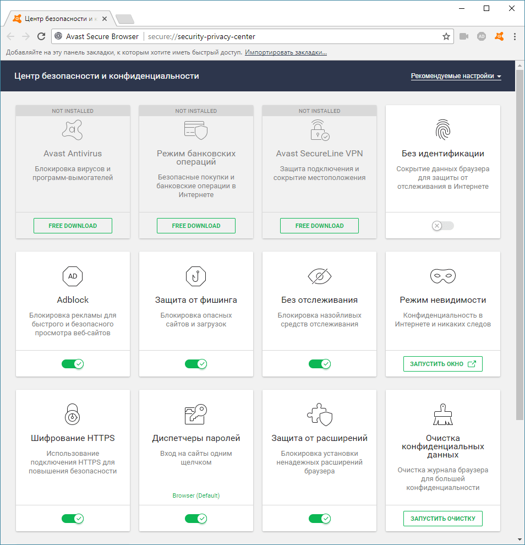This screenshot has width=525, height=545.
Task: Reload the page
Action: (41, 36)
